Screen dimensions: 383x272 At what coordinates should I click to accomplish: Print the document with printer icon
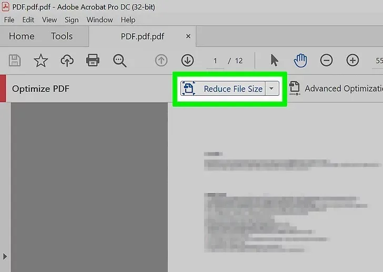93,61
